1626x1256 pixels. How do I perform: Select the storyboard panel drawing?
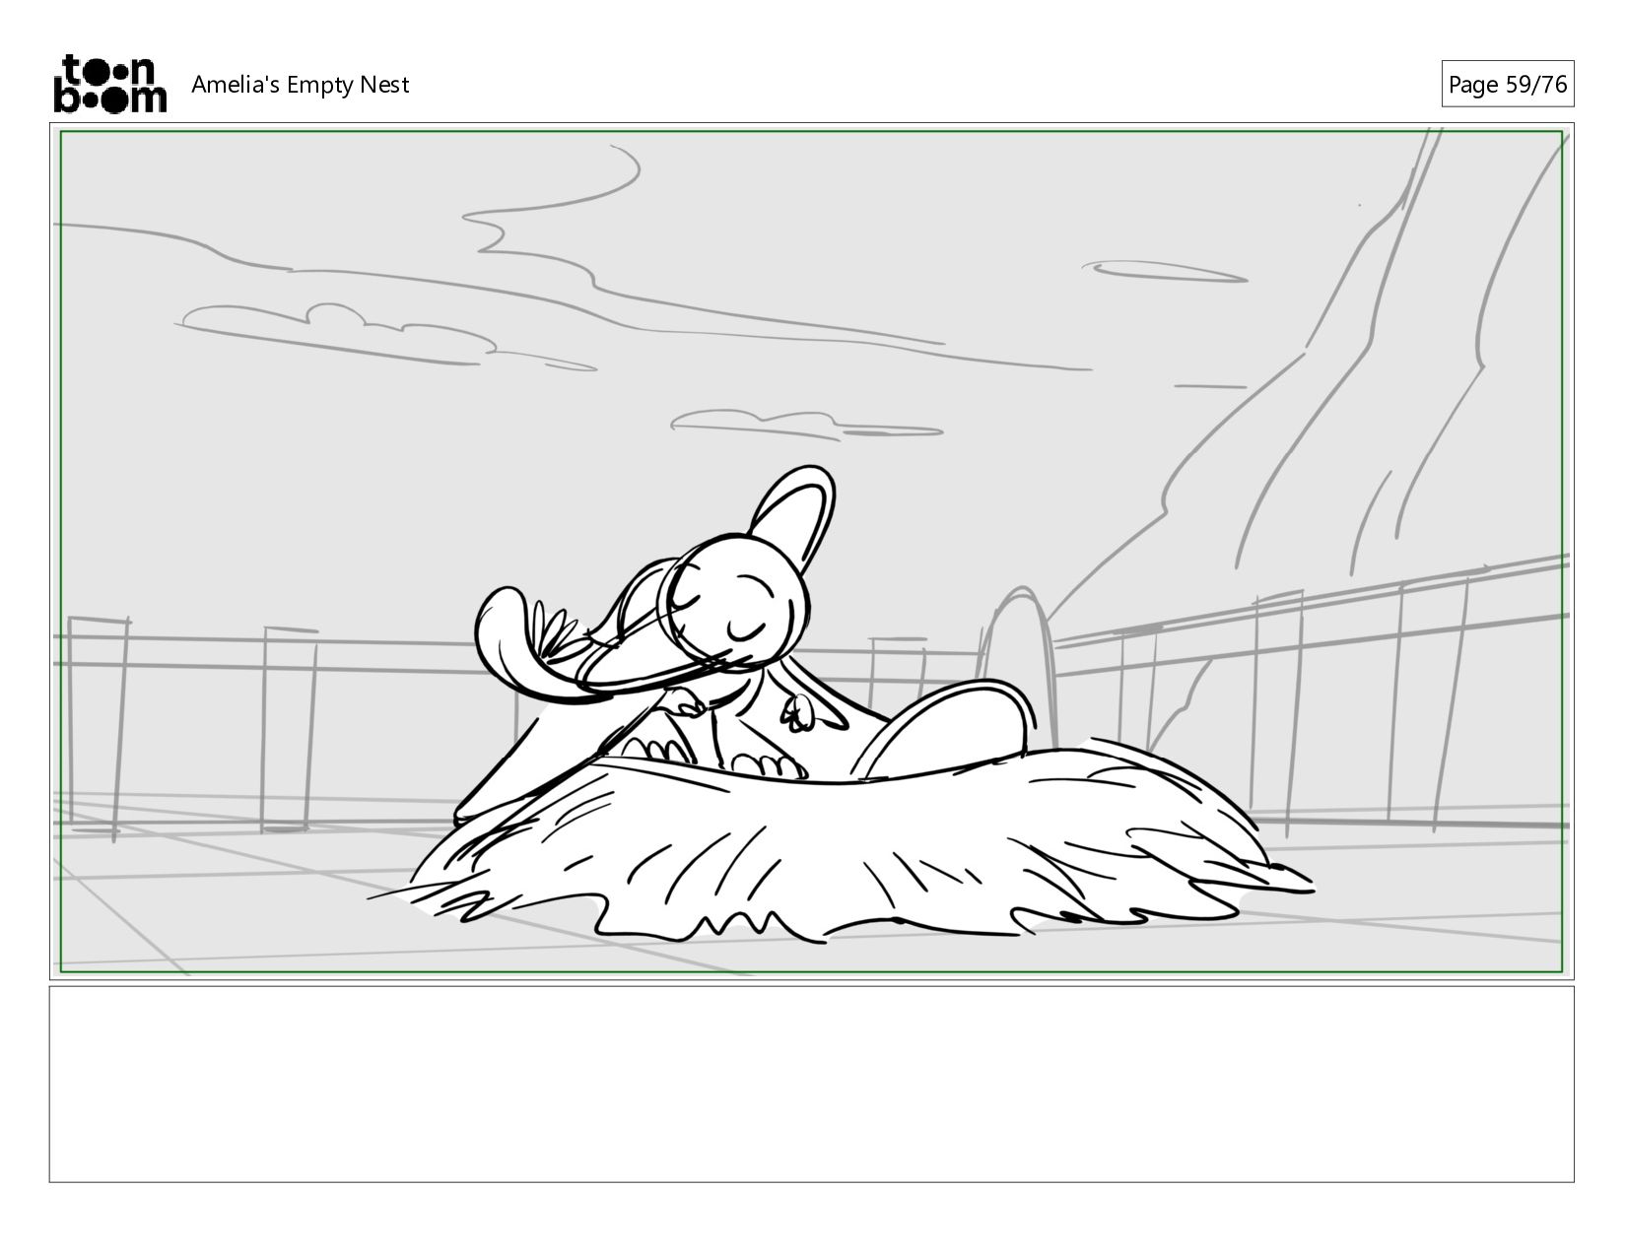[x=812, y=552]
